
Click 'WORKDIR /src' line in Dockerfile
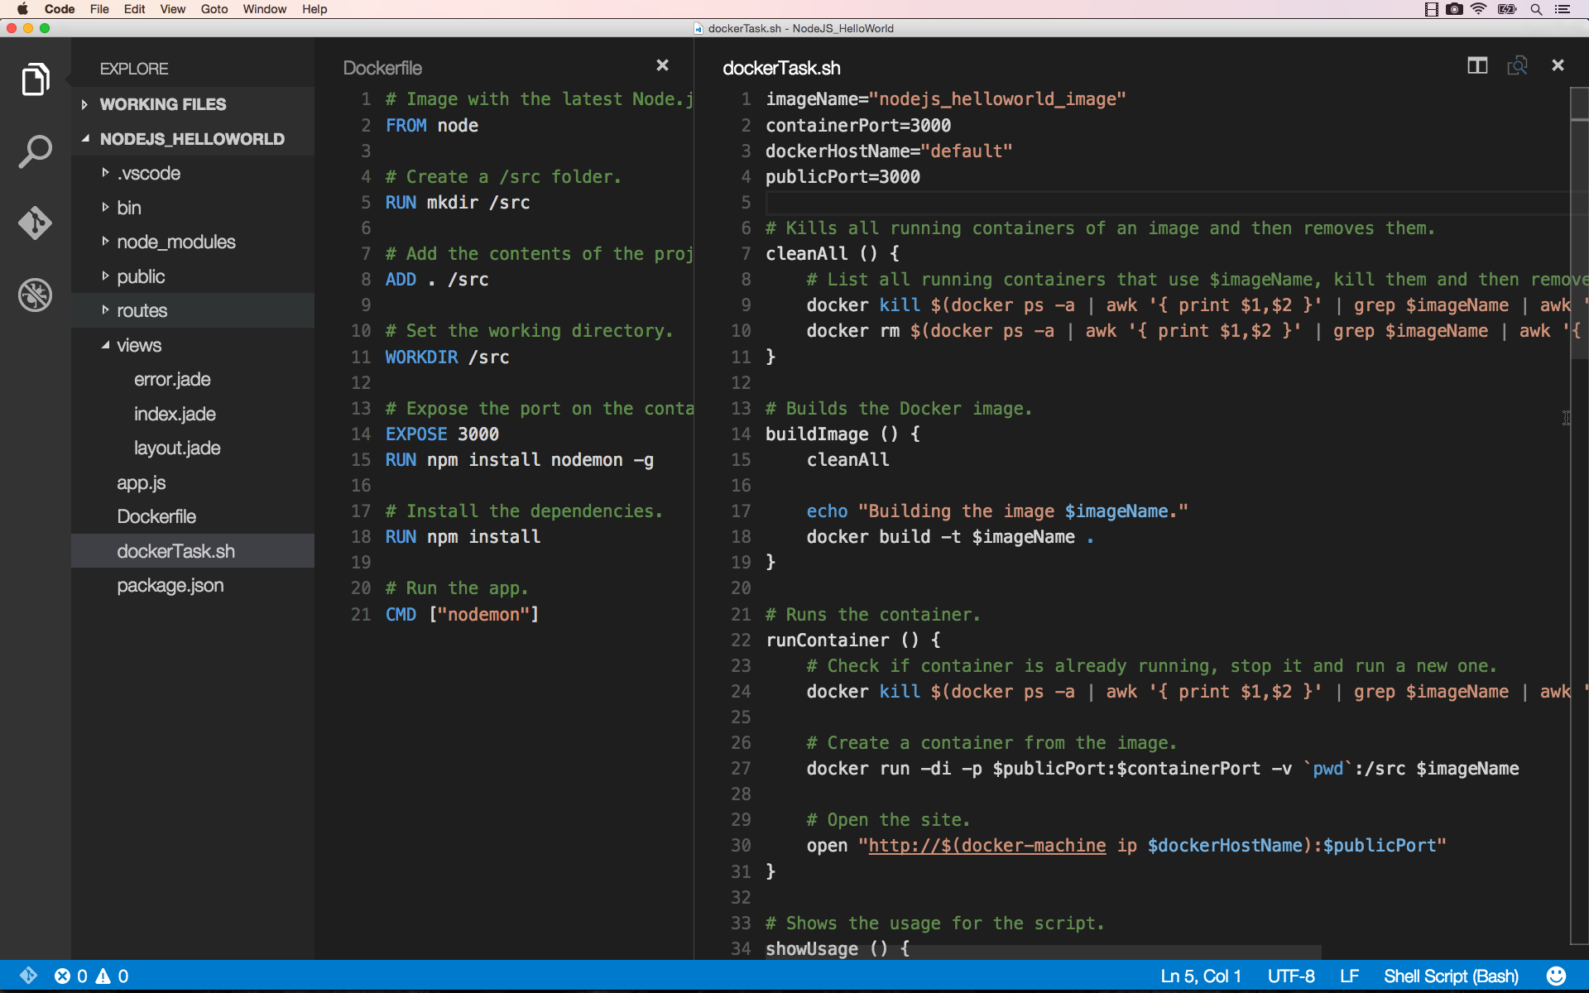[x=447, y=357]
